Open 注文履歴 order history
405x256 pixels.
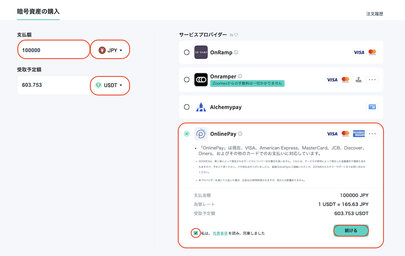pyautogui.click(x=374, y=14)
